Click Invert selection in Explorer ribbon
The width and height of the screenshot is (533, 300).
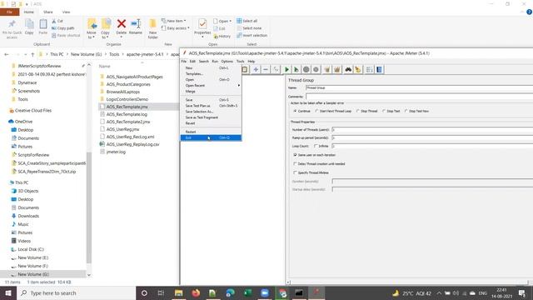point(252,35)
